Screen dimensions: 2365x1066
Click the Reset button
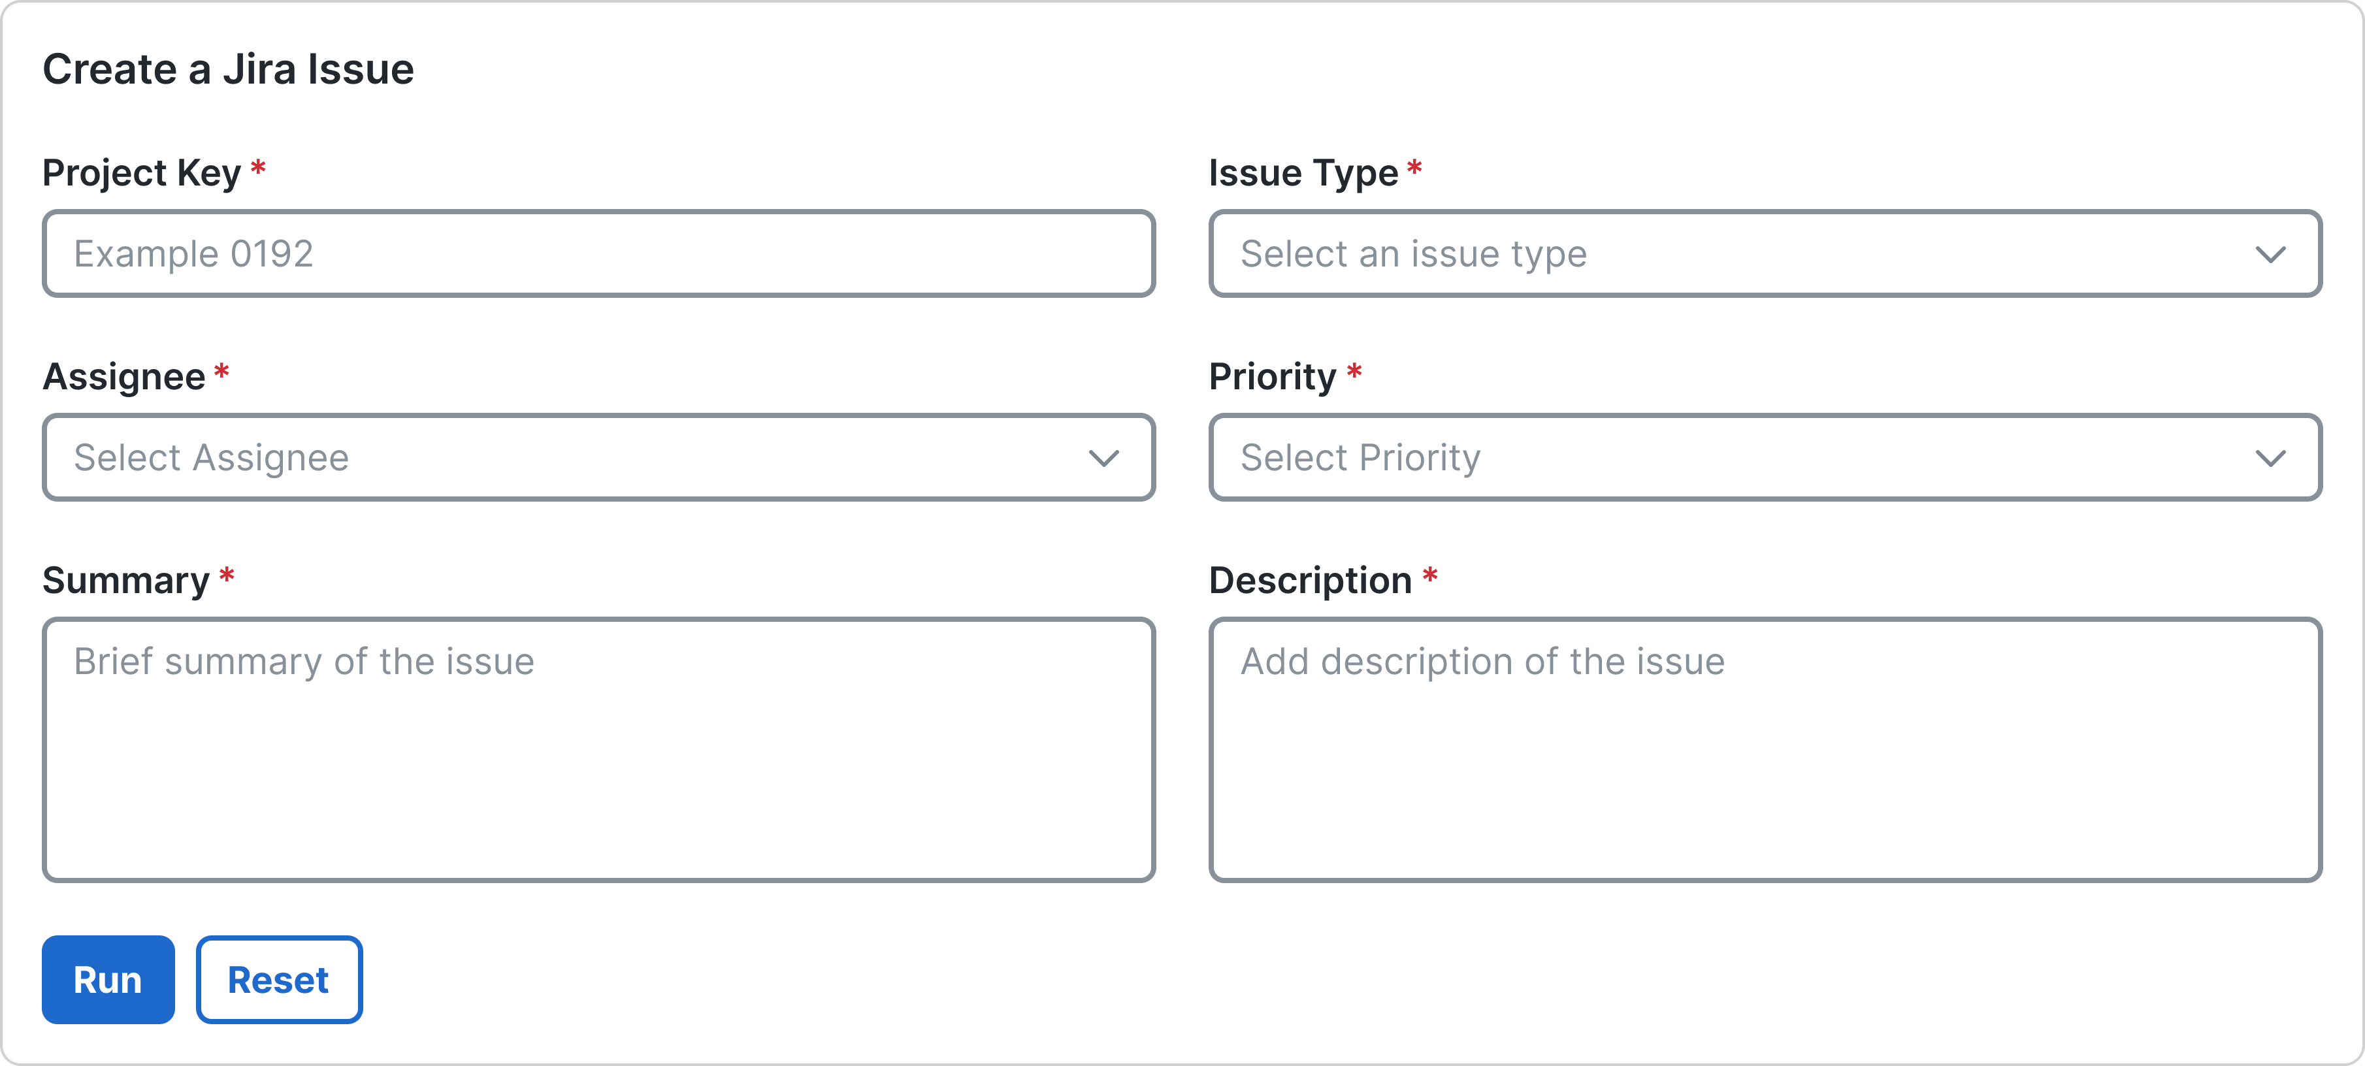(278, 980)
